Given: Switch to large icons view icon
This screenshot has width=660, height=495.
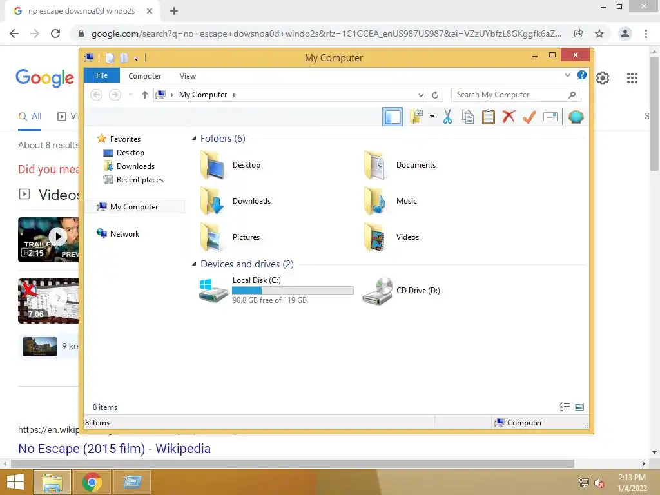Looking at the screenshot, I should [x=579, y=407].
